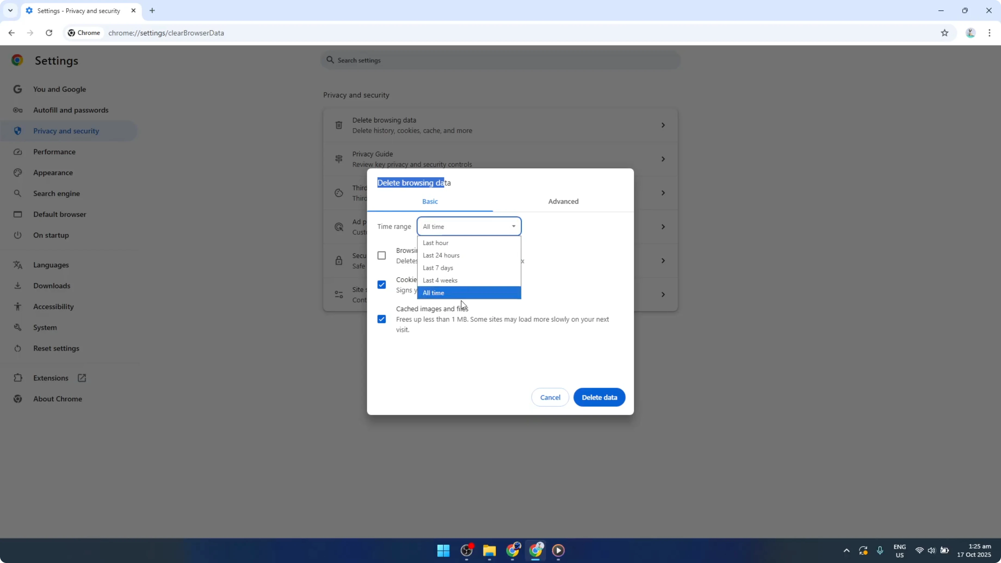Click the On startup power icon
This screenshot has height=563, width=1001.
click(x=17, y=236)
